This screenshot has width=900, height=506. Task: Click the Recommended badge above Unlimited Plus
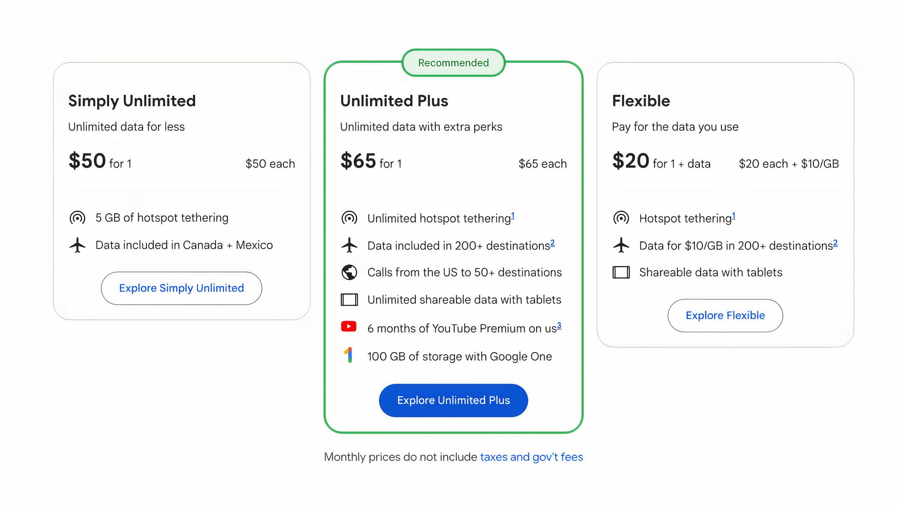(x=453, y=62)
